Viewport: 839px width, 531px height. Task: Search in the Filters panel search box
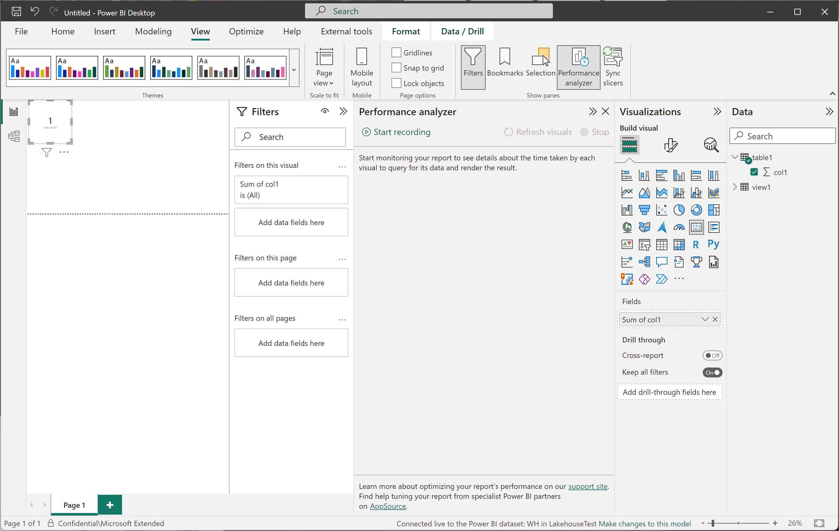point(291,136)
